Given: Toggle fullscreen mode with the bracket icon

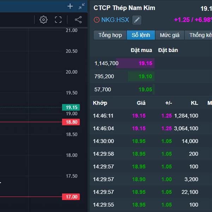Looking at the screenshot, I should (x=58, y=20).
